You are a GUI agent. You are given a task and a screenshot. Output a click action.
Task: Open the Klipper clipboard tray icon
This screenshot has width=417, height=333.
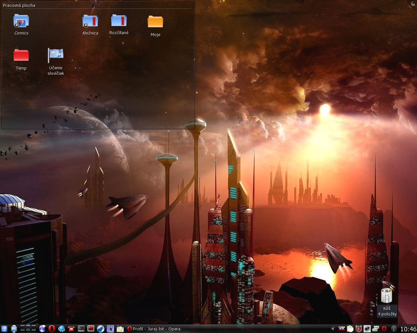[x=350, y=329]
